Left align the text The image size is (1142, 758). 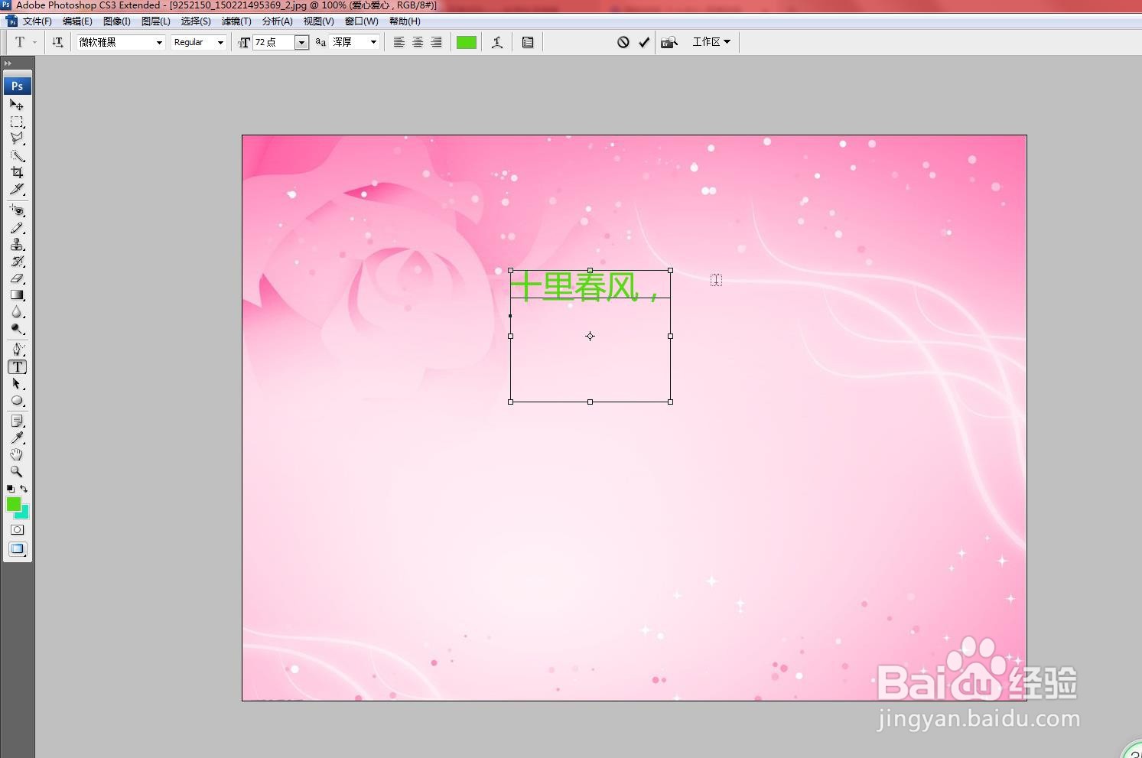(399, 42)
